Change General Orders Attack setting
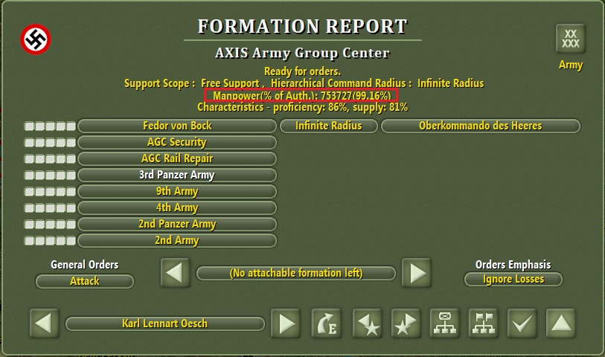This screenshot has width=605, height=357. coord(85,281)
